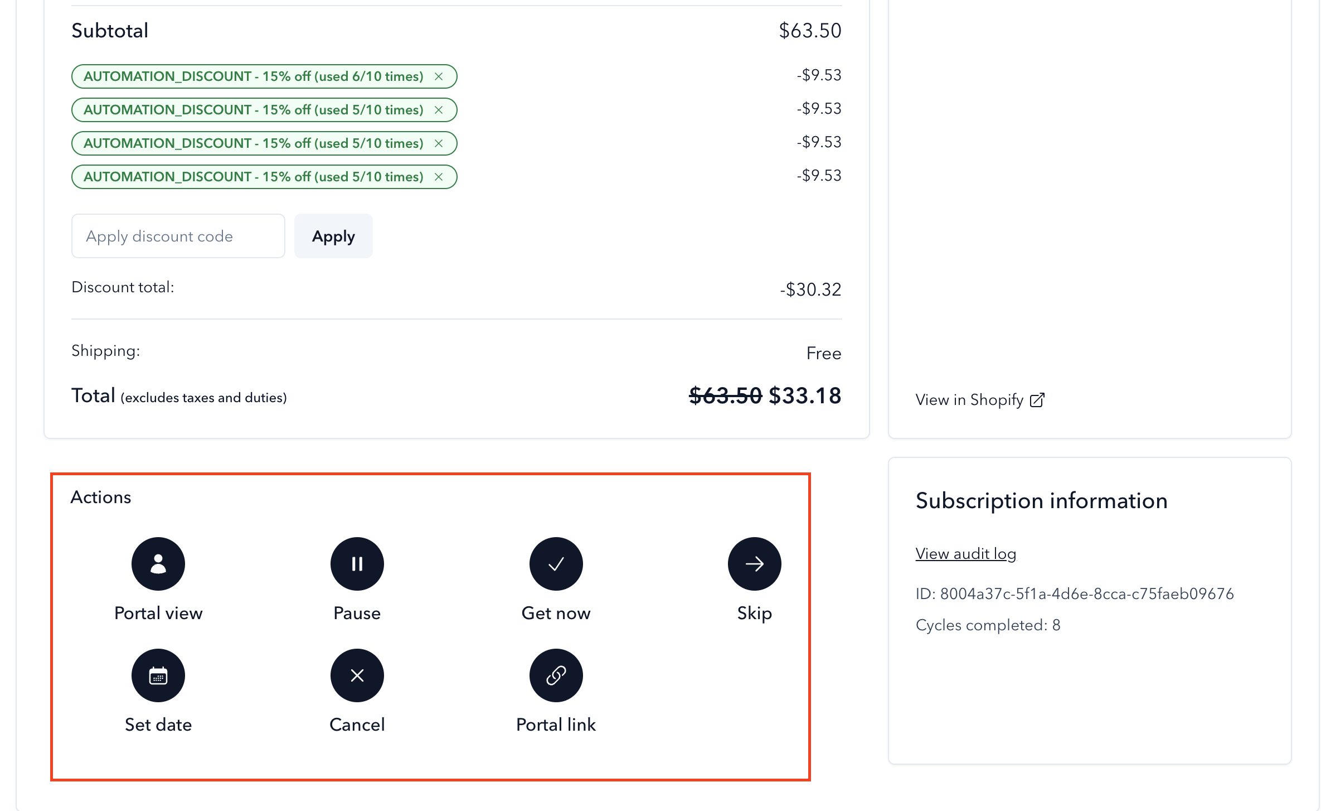Click the Set date label
The width and height of the screenshot is (1321, 811).
click(x=158, y=725)
